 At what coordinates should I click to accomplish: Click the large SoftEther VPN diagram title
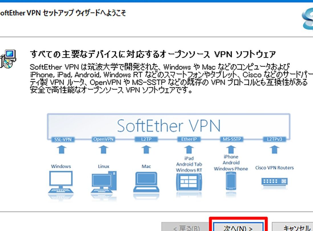pos(169,126)
